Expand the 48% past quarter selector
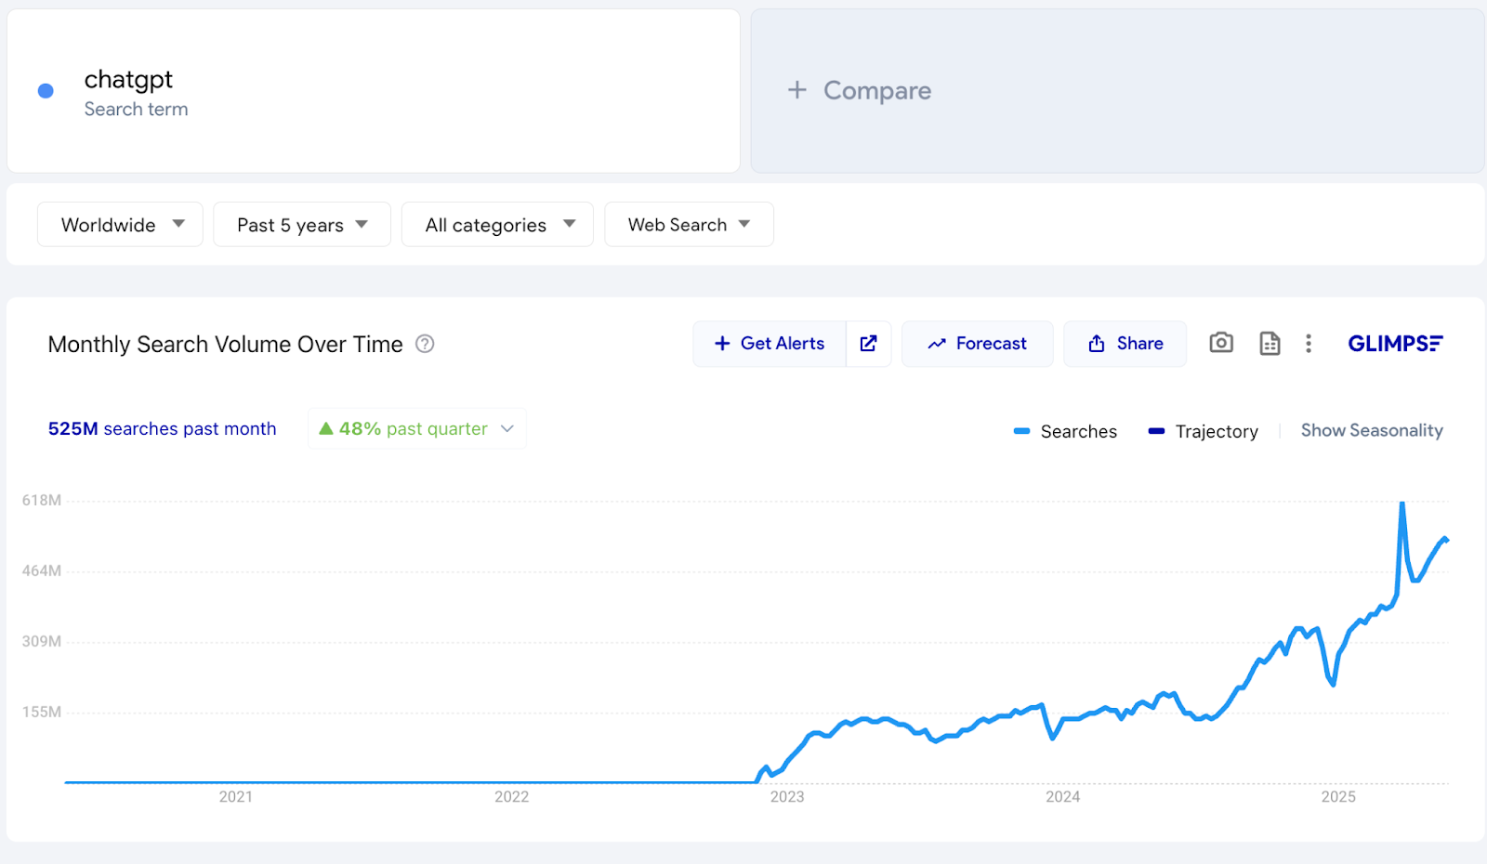Screen dimensions: 1487x864 tap(417, 428)
